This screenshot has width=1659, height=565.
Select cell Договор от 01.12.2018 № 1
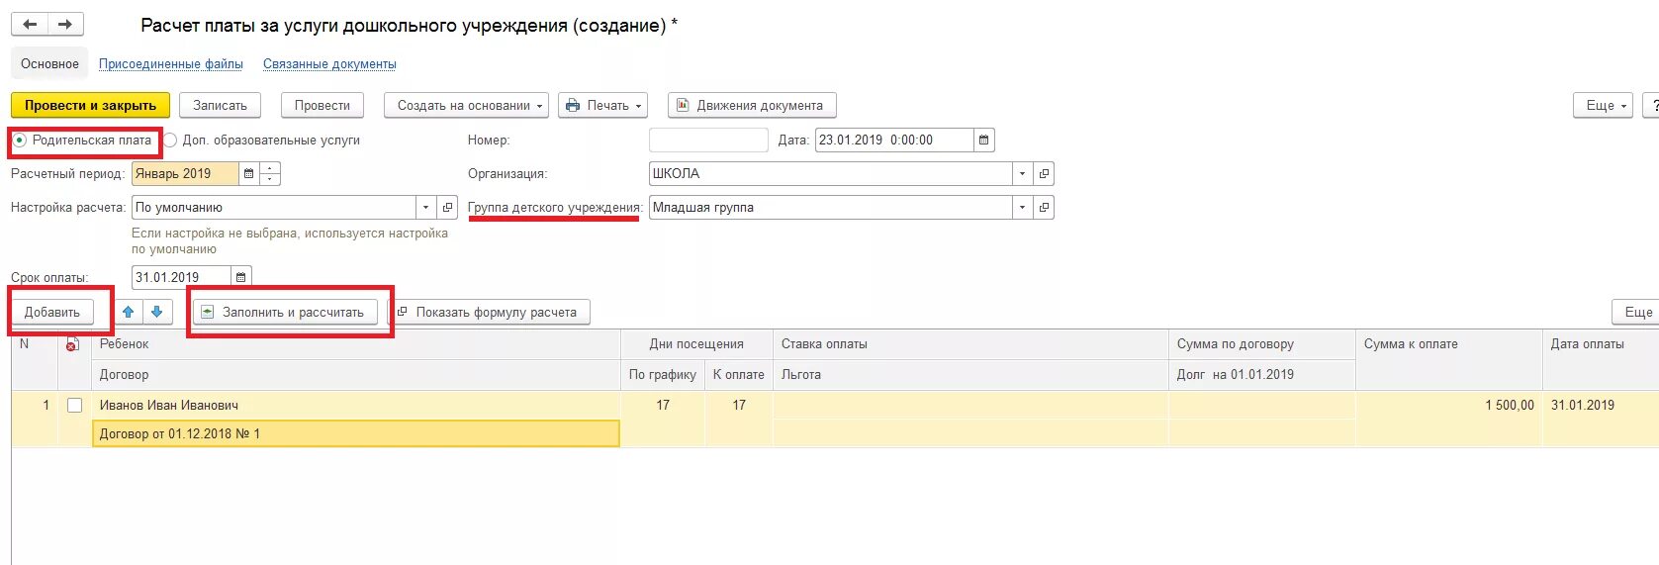pos(356,433)
